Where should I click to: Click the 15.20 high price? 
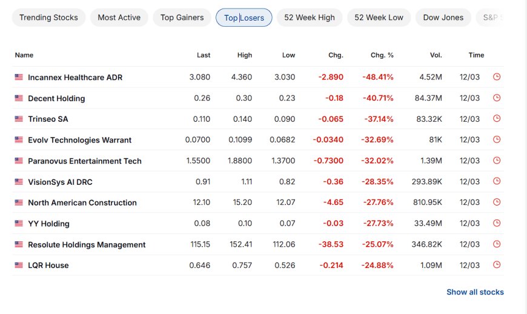pyautogui.click(x=242, y=202)
